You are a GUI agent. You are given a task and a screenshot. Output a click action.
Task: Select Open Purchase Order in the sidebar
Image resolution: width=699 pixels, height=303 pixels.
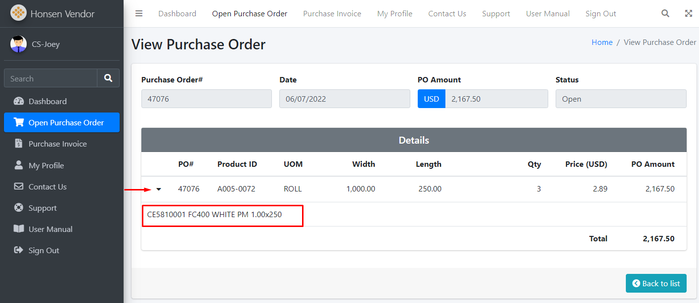62,122
